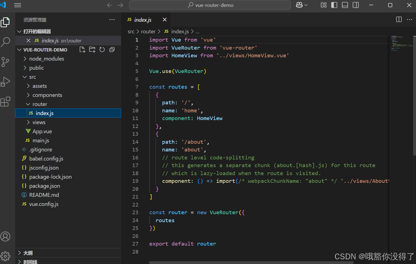Image resolution: width=416 pixels, height=264 pixels.
Task: Toggle the secondary side bar
Action: point(356,5)
